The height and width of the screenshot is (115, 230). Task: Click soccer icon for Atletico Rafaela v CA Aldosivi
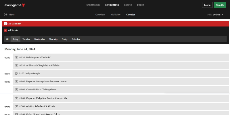16,106
